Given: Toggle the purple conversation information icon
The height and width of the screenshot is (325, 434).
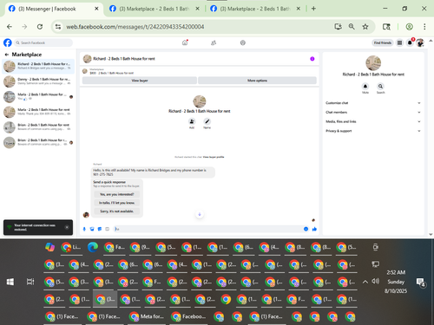Looking at the screenshot, I should [312, 59].
